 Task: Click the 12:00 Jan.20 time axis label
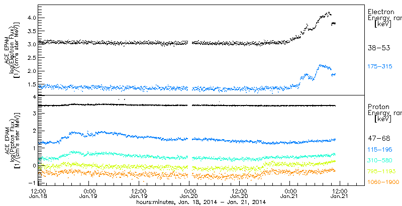[239, 193]
